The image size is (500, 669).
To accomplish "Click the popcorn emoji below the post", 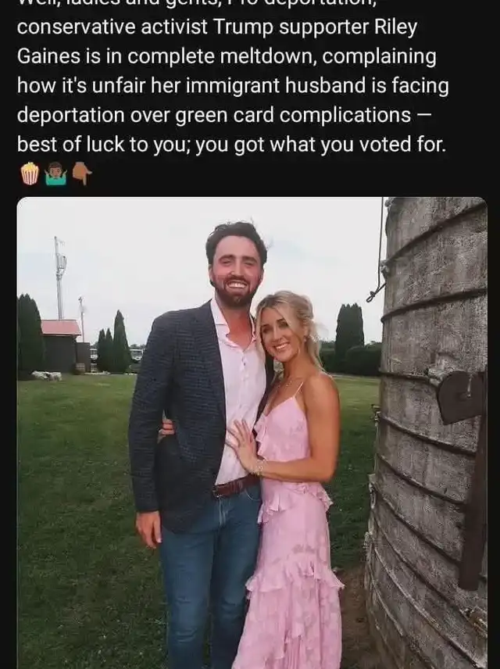I will [30, 174].
